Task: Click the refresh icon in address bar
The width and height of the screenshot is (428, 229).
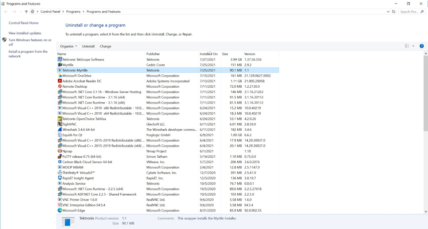Action: tap(394, 11)
